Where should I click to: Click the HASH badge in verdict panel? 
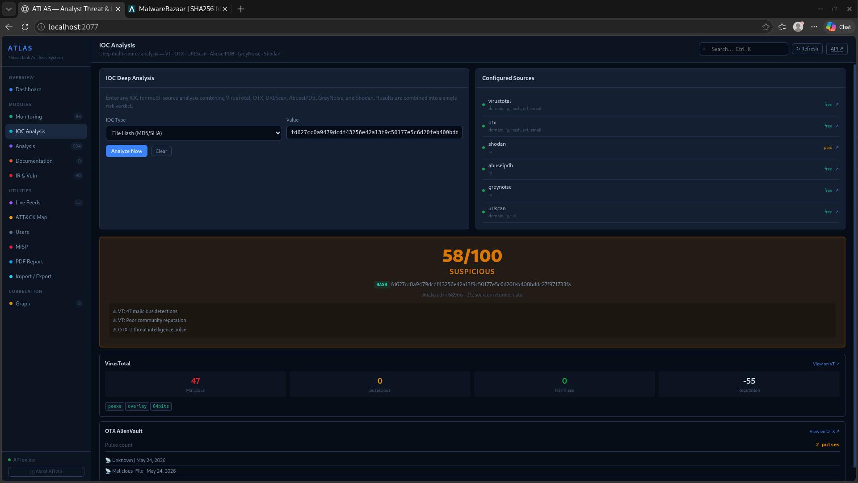click(382, 284)
